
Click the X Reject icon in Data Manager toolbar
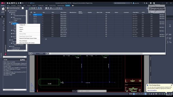click(x=55, y=8)
